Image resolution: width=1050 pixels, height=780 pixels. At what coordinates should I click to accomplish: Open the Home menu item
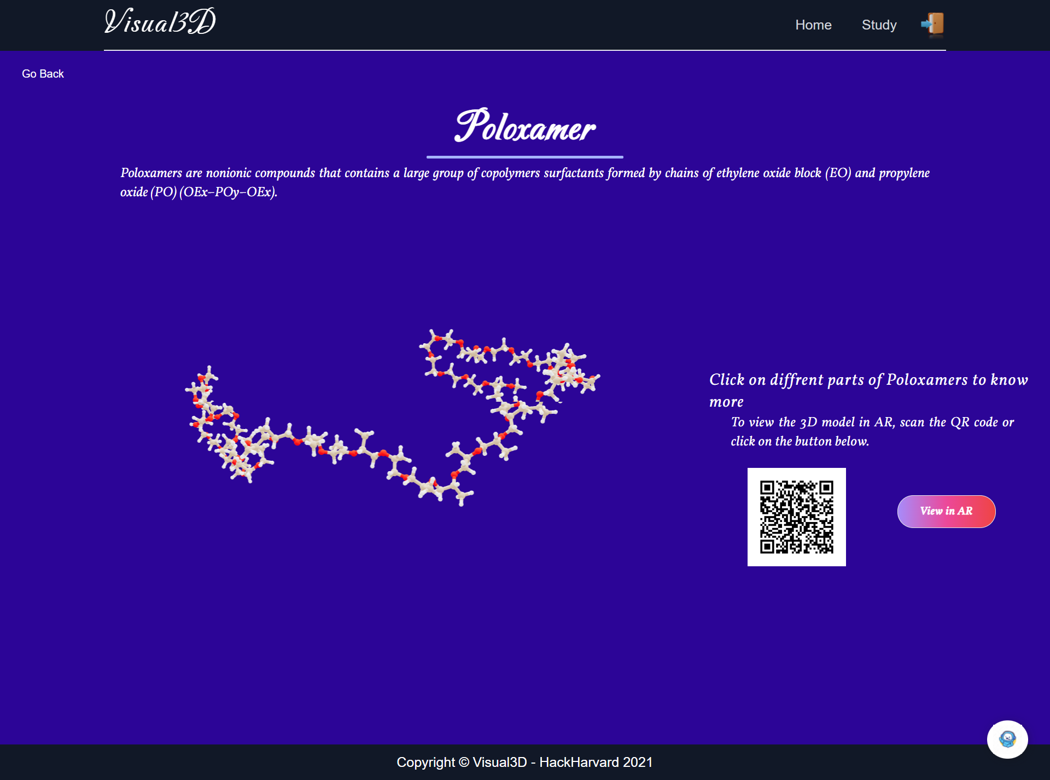pyautogui.click(x=813, y=25)
